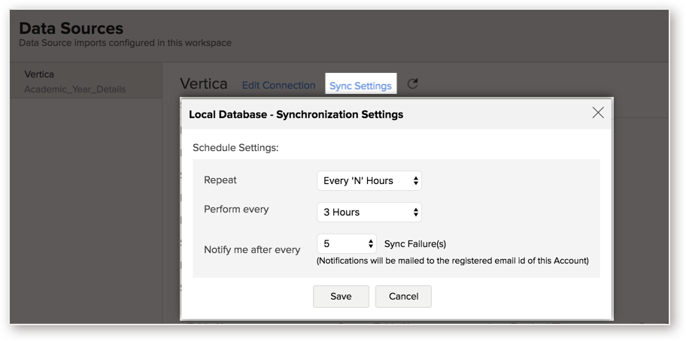The height and width of the screenshot is (341, 686).
Task: Click the Sync Failure(s) label
Action: 415,244
